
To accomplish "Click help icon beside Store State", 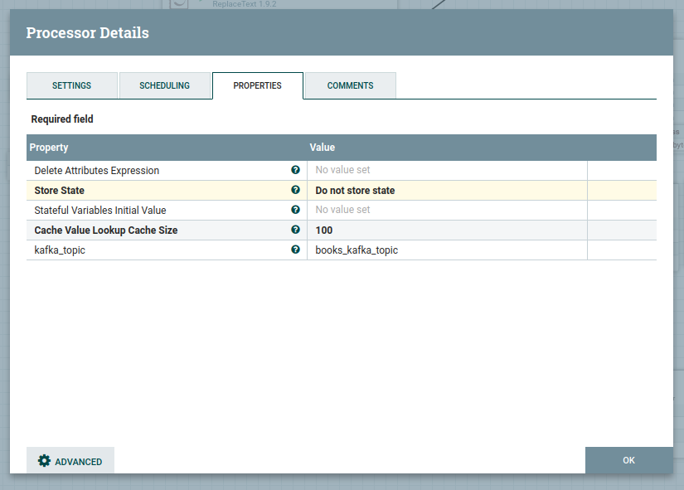I will tap(295, 190).
